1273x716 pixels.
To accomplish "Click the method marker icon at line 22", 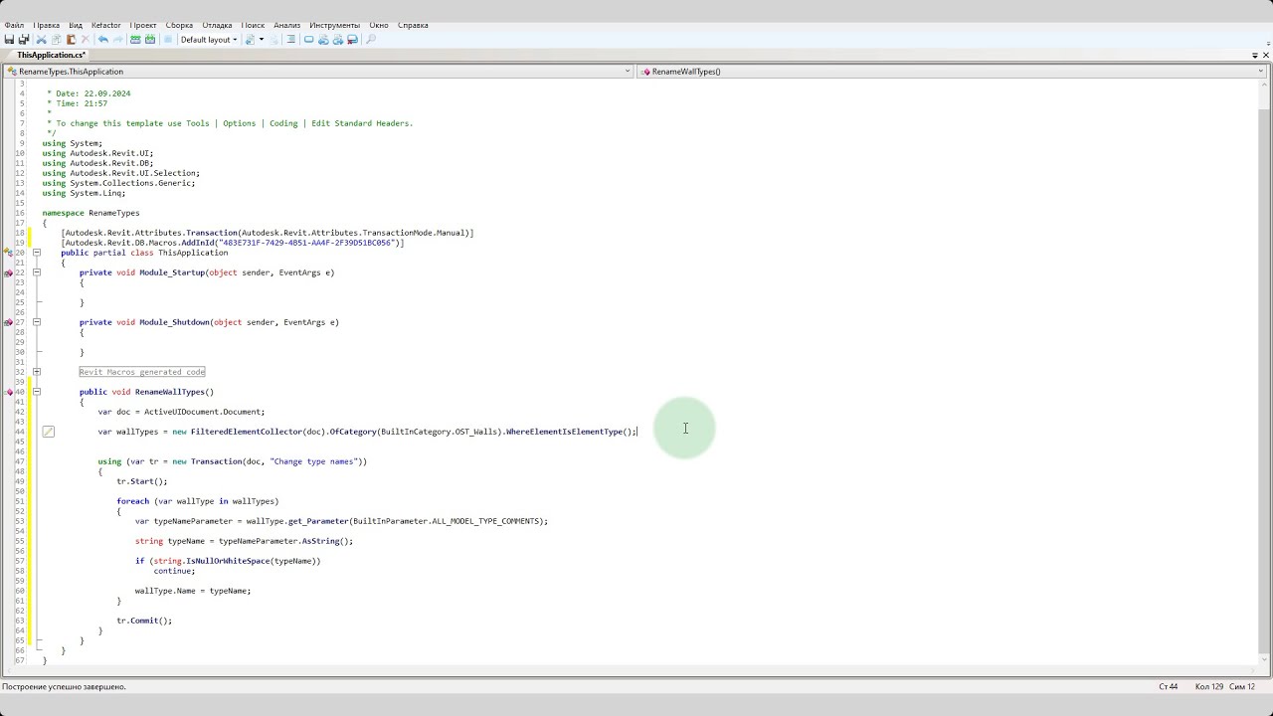I will [x=8, y=272].
